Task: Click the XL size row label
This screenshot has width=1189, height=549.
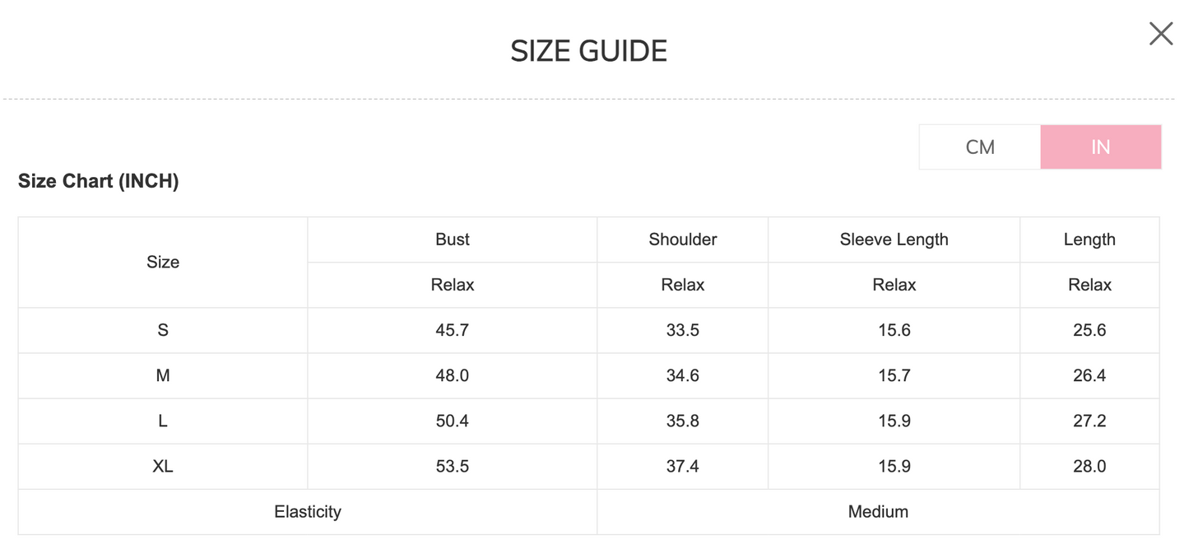Action: pos(163,466)
